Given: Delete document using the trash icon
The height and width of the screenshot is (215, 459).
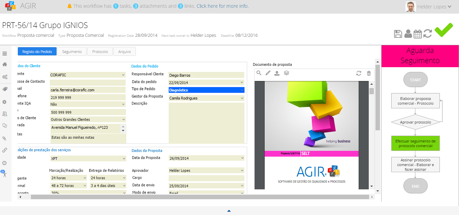Looking at the screenshot, I should click(369, 73).
